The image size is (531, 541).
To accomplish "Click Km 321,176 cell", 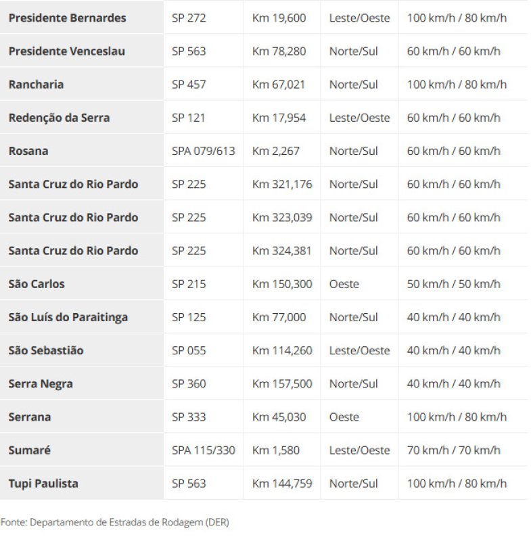I will click(282, 184).
